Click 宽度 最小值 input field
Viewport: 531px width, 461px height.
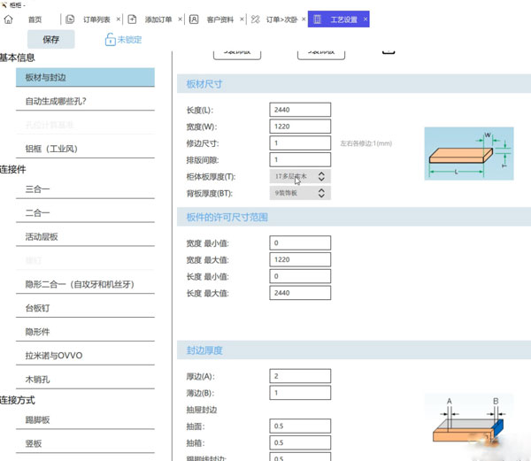[300, 242]
